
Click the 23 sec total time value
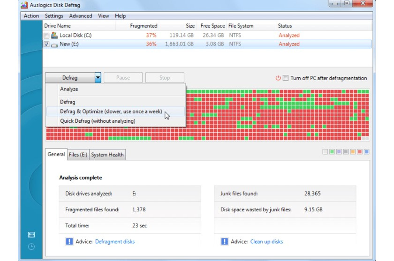[139, 225]
